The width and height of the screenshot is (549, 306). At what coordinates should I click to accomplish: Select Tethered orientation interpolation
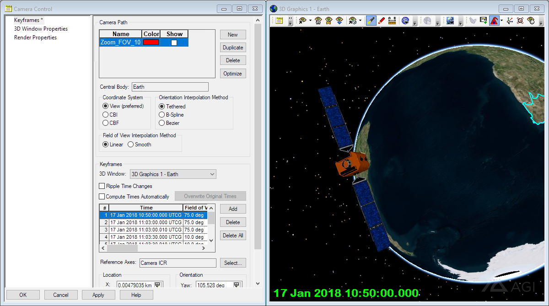[161, 107]
